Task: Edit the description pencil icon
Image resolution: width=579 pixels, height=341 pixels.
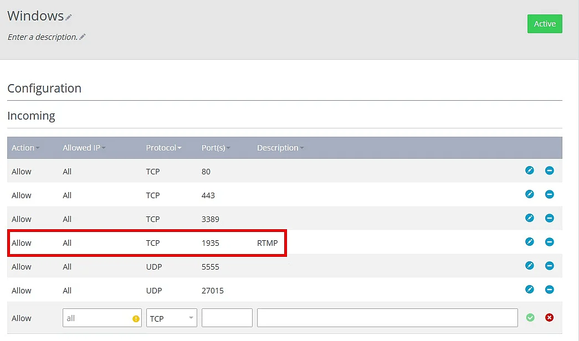Action: click(x=83, y=37)
